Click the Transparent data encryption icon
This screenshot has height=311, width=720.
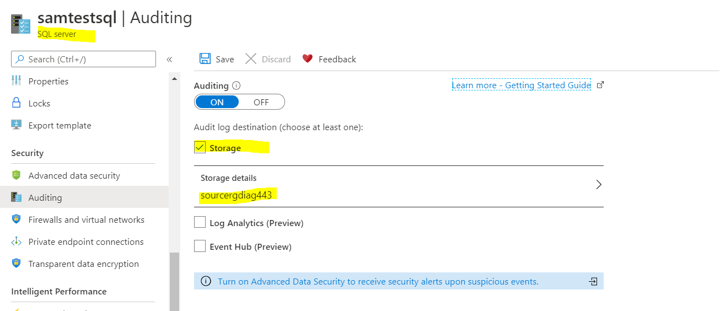(17, 264)
